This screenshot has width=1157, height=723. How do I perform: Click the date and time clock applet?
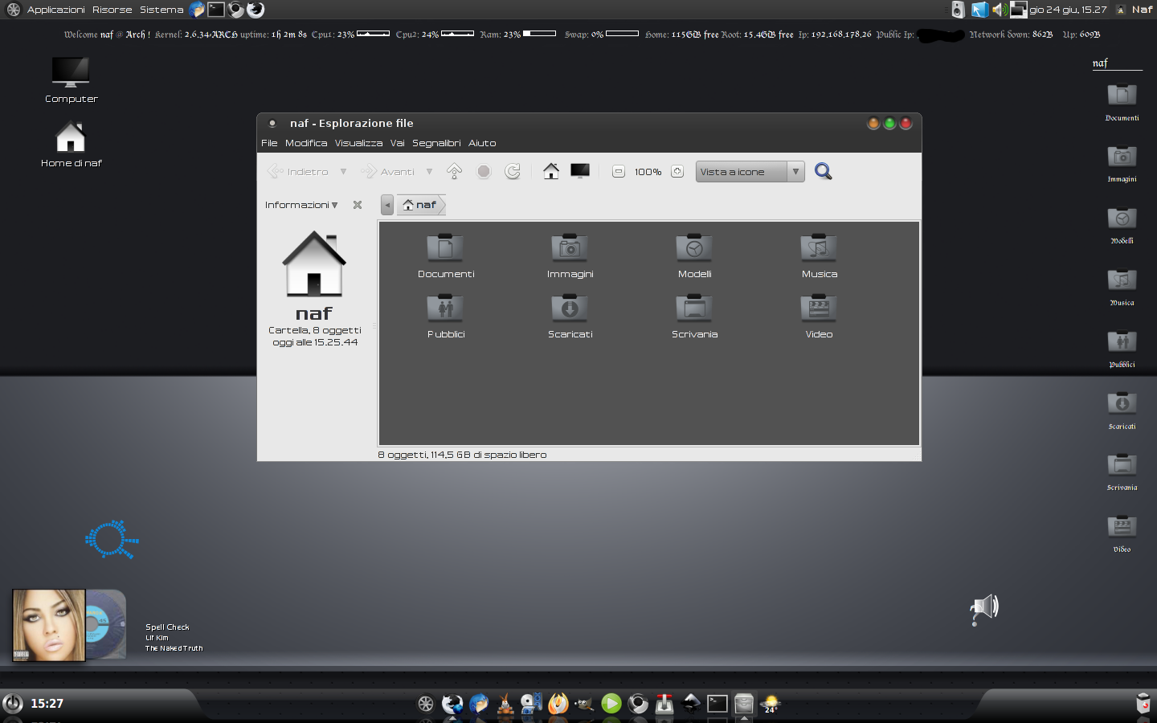pyautogui.click(x=1069, y=10)
